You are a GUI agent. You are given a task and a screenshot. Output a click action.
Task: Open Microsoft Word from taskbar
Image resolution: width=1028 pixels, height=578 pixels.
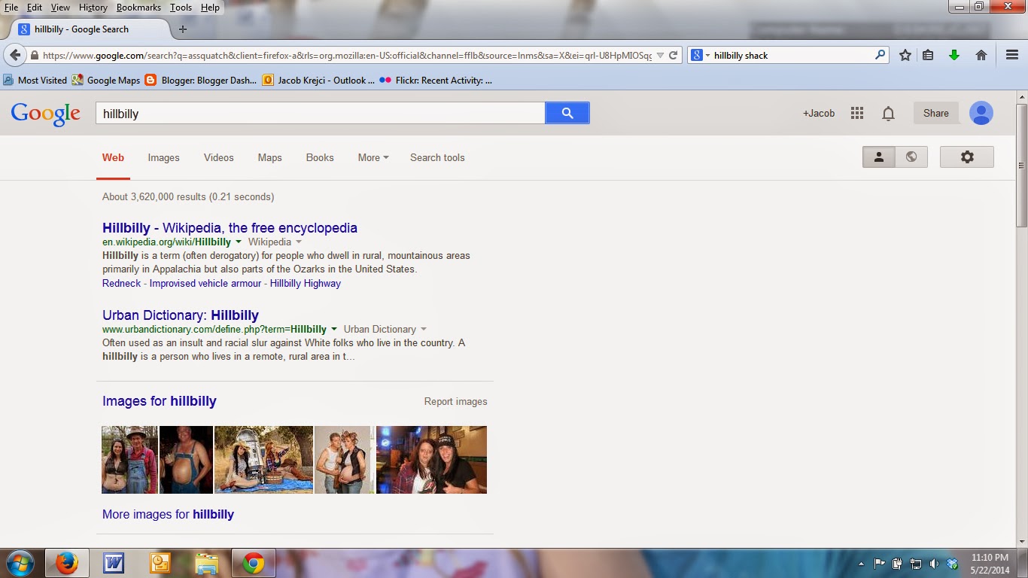pyautogui.click(x=114, y=563)
